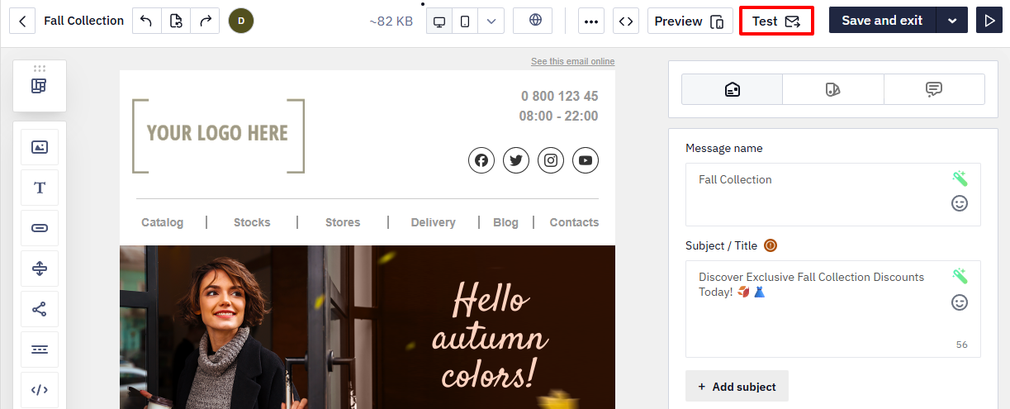Select the Menu block
Viewport: 1010px width, 409px height.
[x=40, y=350]
